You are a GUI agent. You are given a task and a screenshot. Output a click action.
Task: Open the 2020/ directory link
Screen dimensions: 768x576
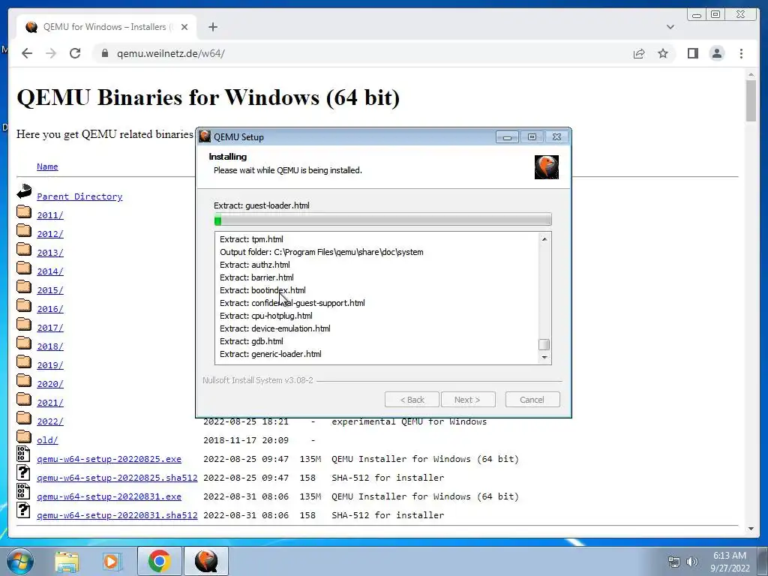[x=50, y=384]
